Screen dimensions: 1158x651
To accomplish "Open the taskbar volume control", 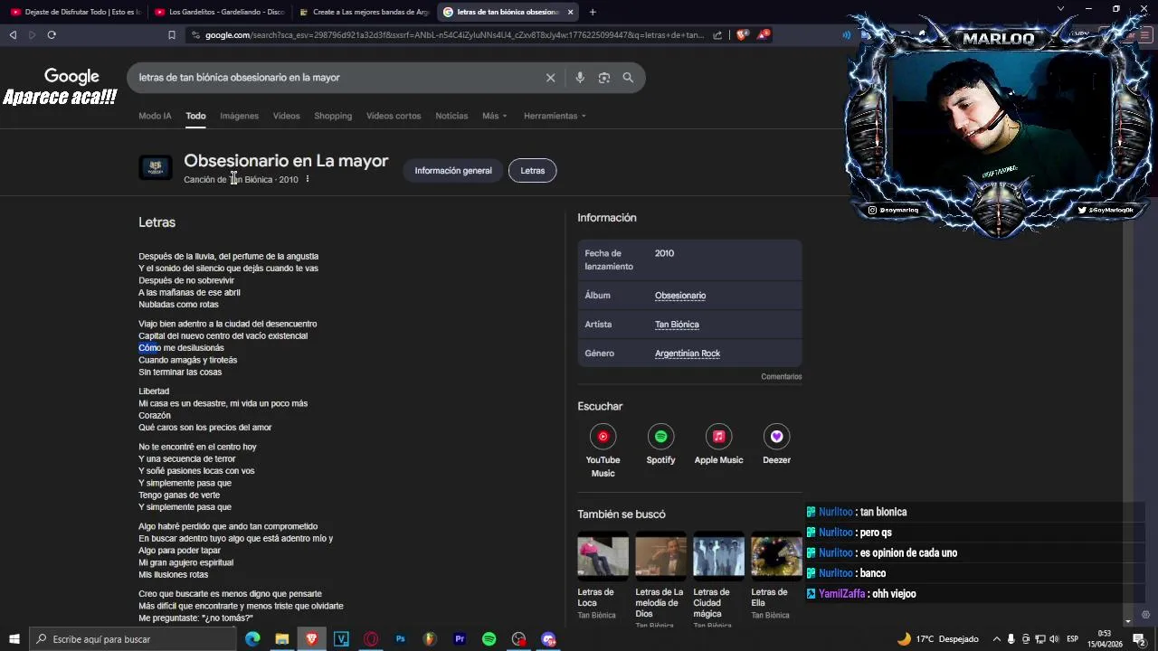I will coord(1054,639).
